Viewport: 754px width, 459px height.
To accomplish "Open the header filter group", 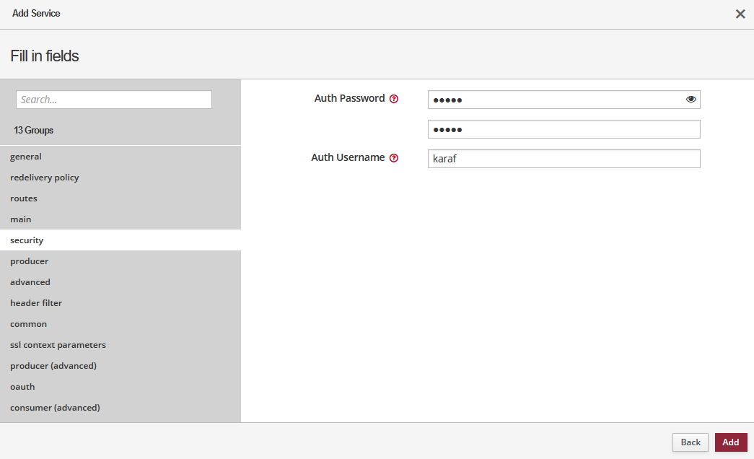I will [x=36, y=303].
